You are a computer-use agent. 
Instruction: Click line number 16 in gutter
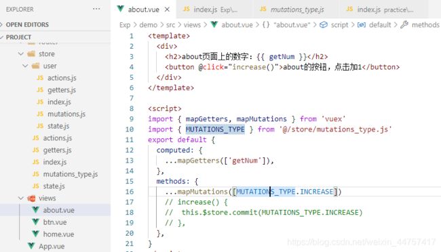coord(130,192)
